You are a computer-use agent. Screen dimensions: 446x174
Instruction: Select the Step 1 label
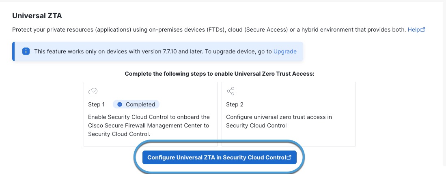pos(96,104)
